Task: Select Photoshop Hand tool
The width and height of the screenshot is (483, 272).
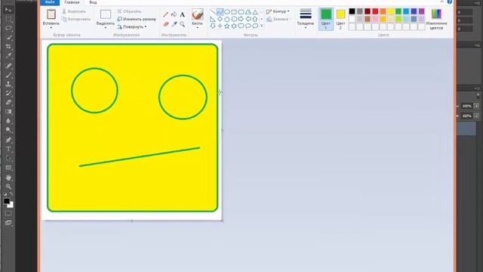Action: point(8,178)
